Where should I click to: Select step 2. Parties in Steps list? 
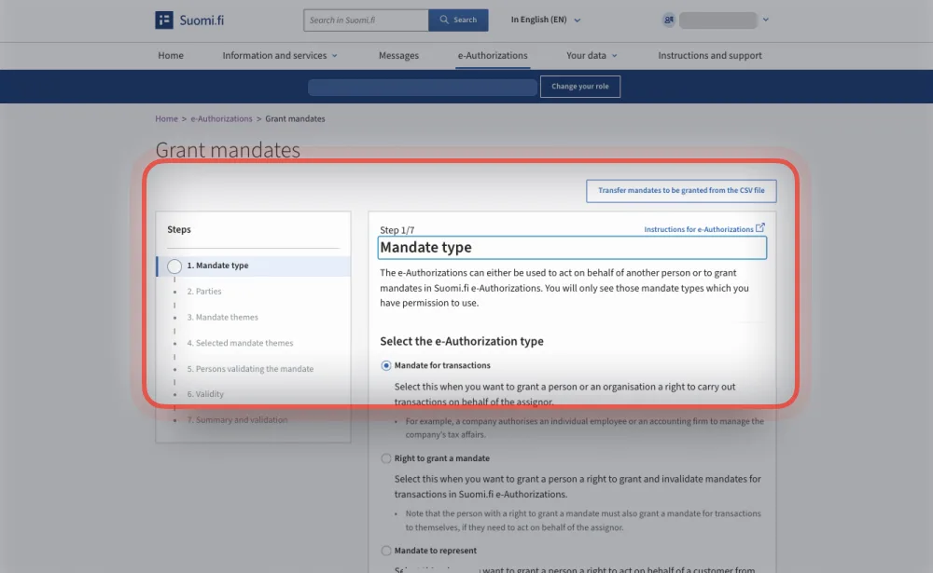tap(204, 292)
